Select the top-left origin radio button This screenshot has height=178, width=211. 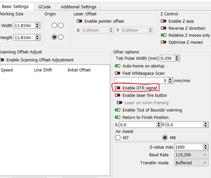click(x=54, y=26)
